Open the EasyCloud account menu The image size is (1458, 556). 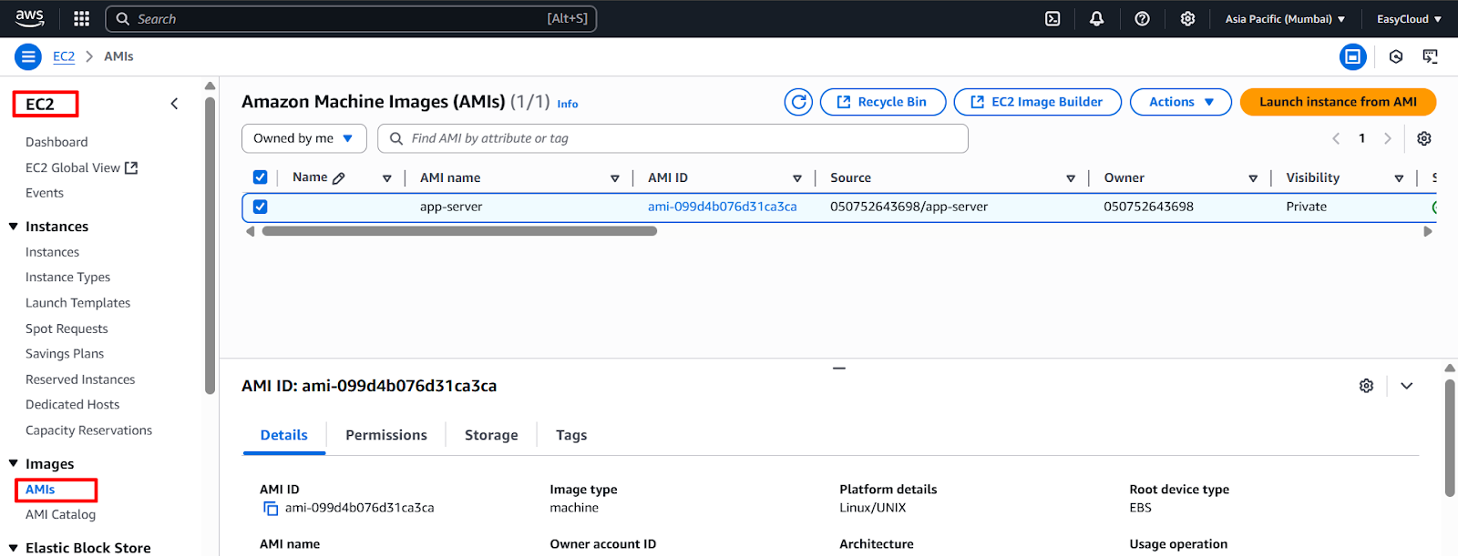[1409, 18]
